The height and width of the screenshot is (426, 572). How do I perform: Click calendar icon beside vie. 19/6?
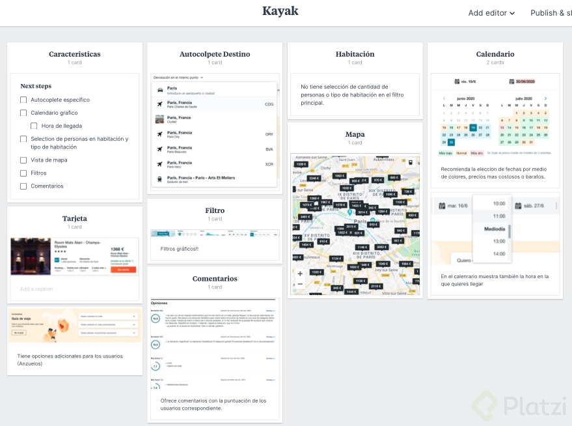[x=457, y=81]
